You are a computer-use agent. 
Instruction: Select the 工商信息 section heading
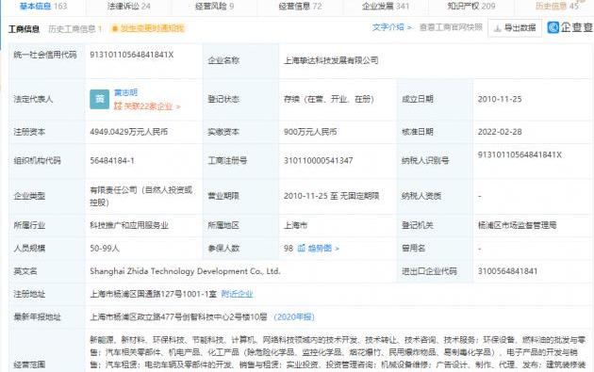(24, 29)
